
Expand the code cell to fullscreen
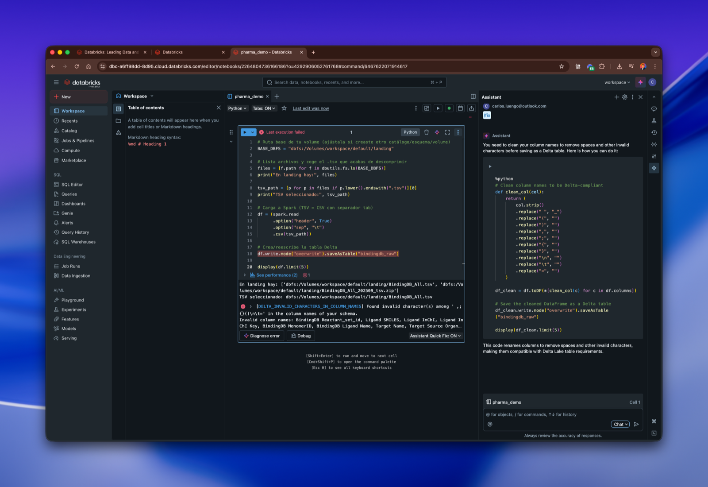447,132
